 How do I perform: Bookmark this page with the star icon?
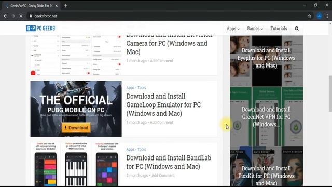[x=310, y=16]
